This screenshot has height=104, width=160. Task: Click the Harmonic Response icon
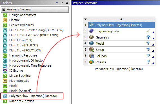point(5,56)
